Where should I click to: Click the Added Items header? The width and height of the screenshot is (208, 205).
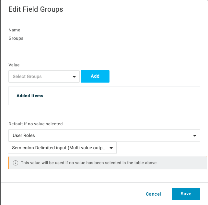[30, 96]
